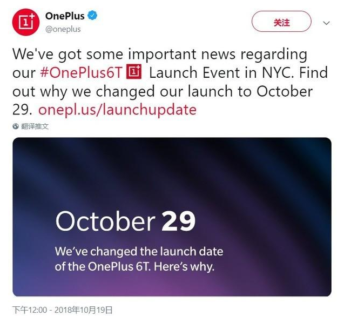The width and height of the screenshot is (344, 316).
Task: Follow OnePlus with the 关注 button
Action: 281,22
